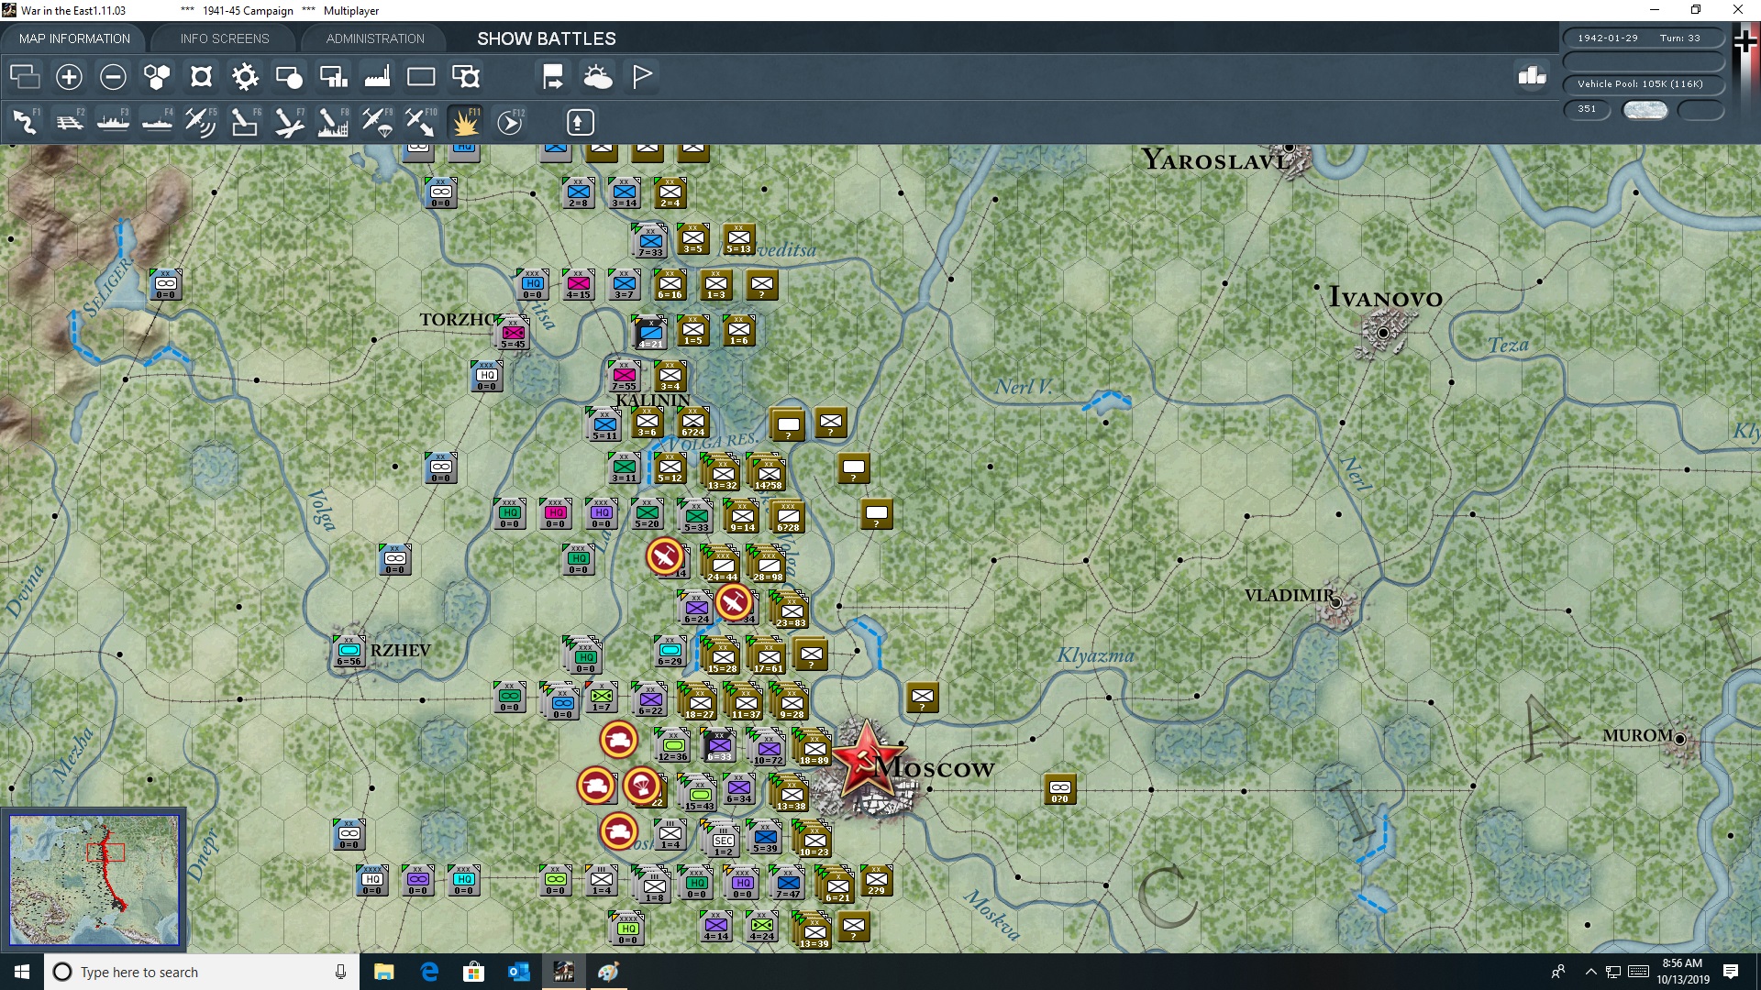
Task: Open the ADMINISTRATION menu
Action: pyautogui.click(x=373, y=38)
